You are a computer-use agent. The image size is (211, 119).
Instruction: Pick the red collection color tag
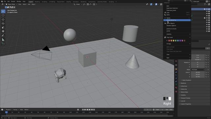coord(169,41)
